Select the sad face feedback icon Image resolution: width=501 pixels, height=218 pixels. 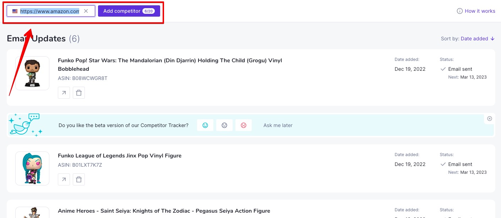[x=244, y=125]
